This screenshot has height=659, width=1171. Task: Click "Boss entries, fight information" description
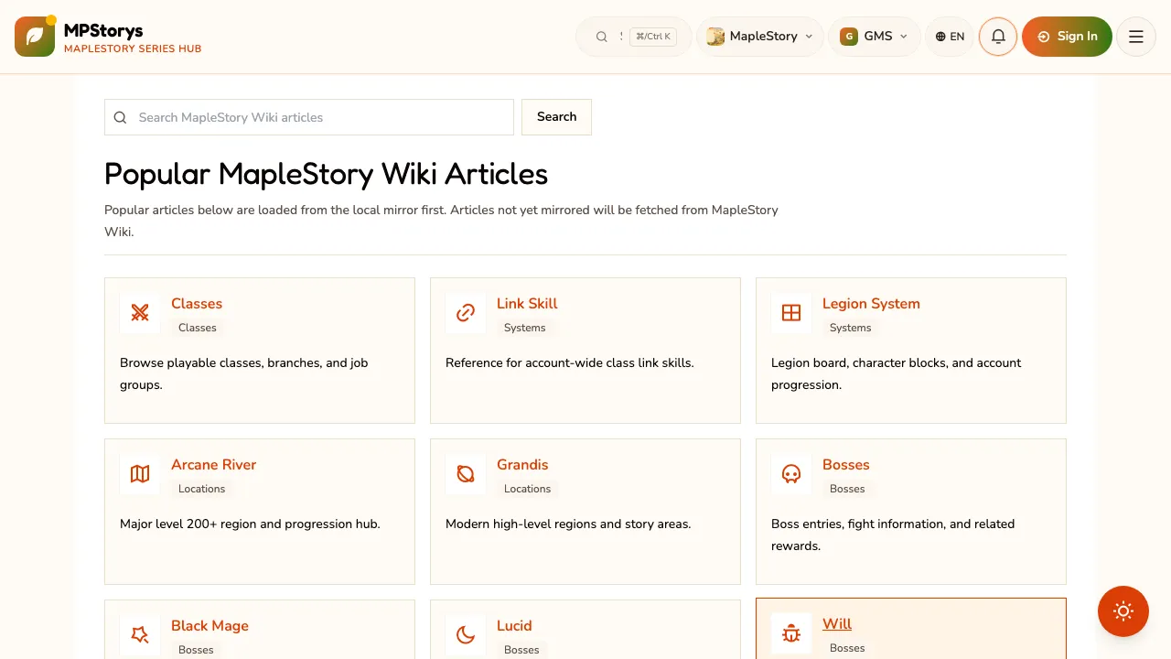(893, 535)
